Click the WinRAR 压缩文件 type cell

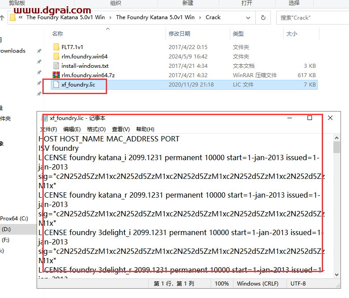point(255,75)
